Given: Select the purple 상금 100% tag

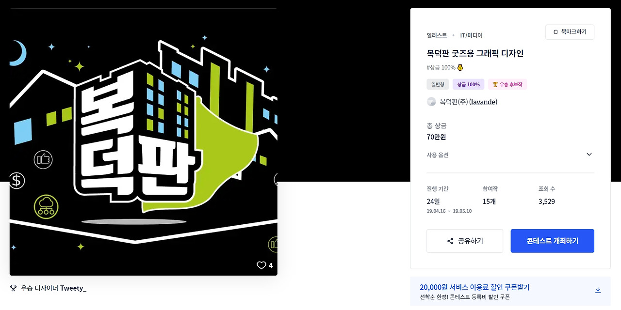Looking at the screenshot, I should (469, 84).
